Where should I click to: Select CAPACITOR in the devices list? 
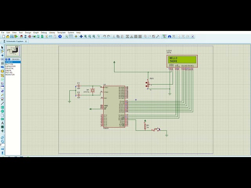[11, 66]
